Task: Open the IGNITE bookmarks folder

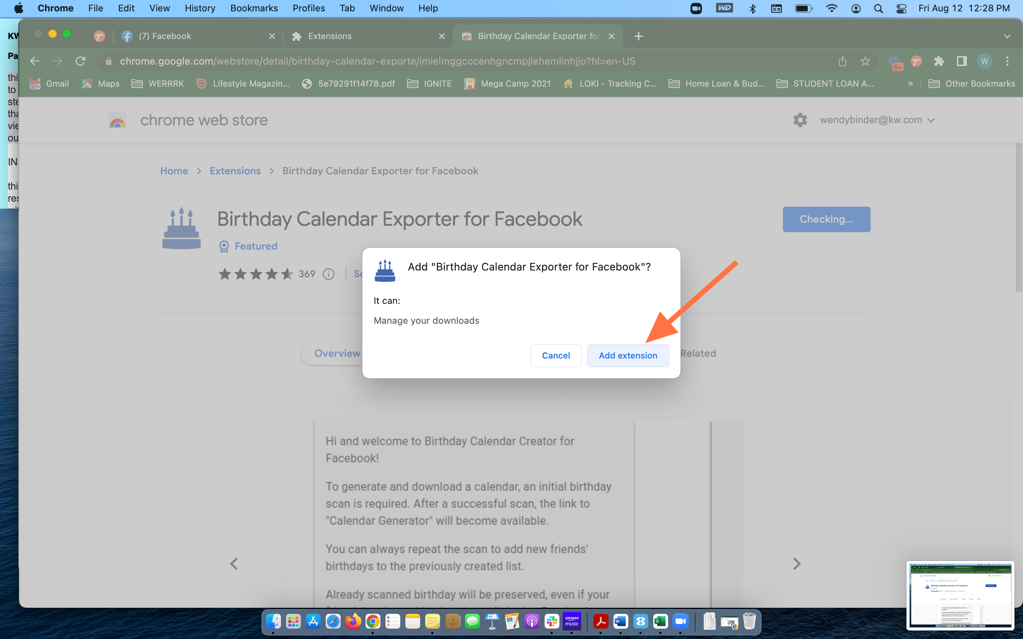Action: (x=429, y=84)
